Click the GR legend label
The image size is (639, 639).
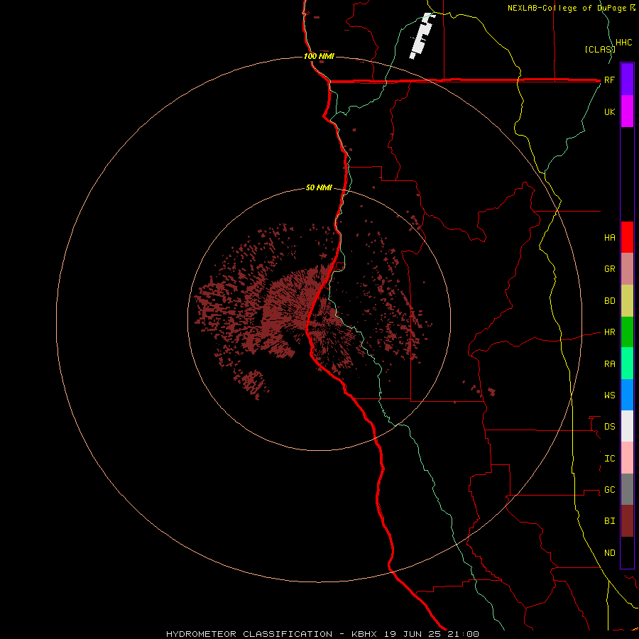click(x=610, y=269)
